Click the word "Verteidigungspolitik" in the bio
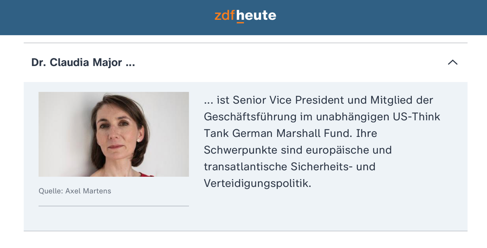487x248 pixels. click(x=257, y=183)
